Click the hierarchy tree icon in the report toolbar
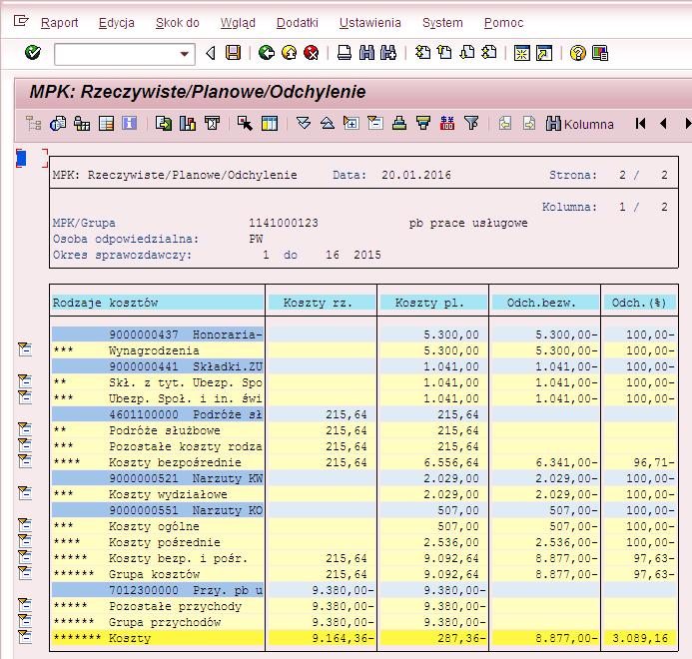The height and width of the screenshot is (659, 692). (x=34, y=124)
